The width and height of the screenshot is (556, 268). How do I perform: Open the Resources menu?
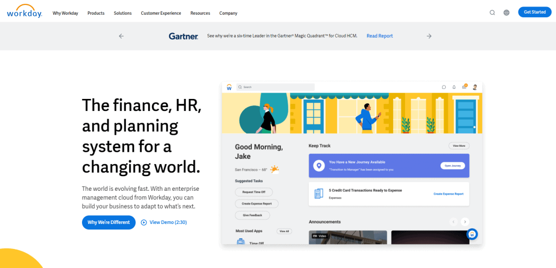(x=200, y=13)
